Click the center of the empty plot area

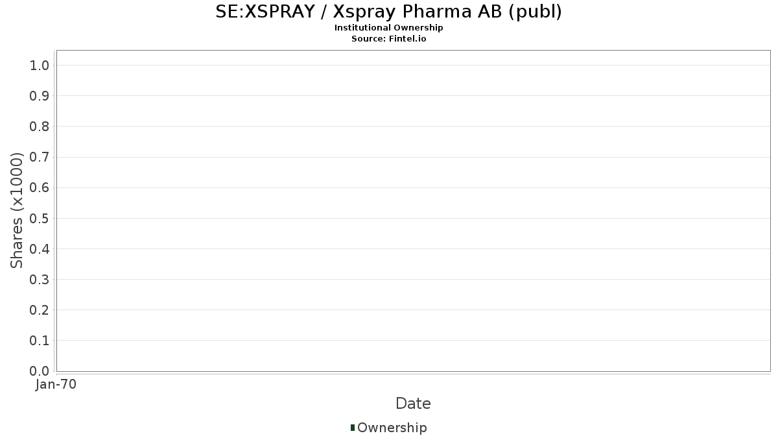coord(413,211)
